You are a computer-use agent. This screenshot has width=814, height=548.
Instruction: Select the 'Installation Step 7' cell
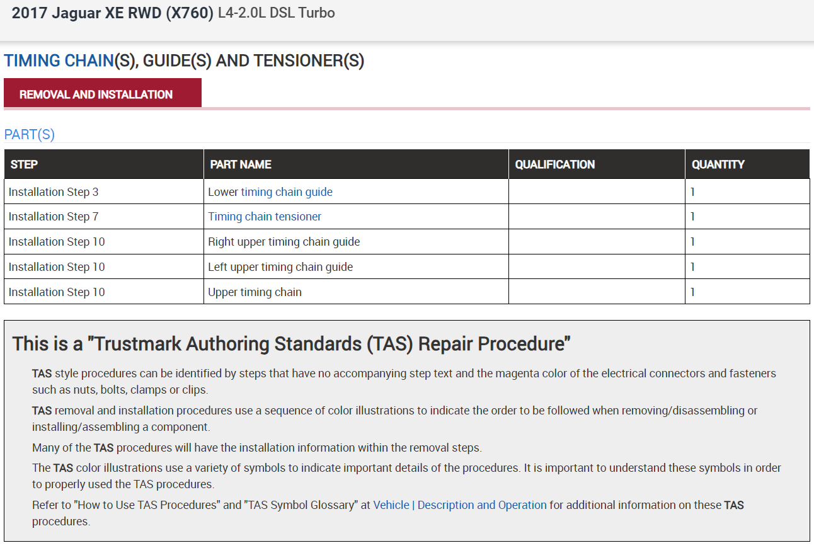(54, 217)
